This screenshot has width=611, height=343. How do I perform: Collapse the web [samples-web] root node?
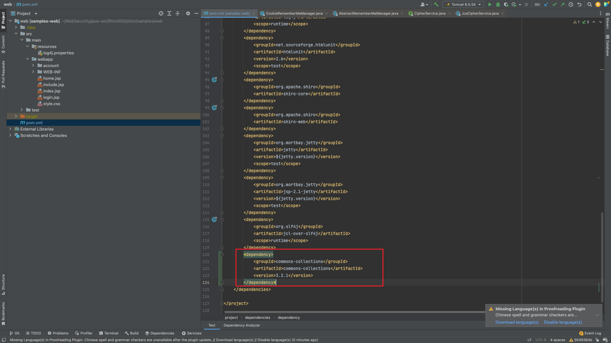pyautogui.click(x=10, y=21)
